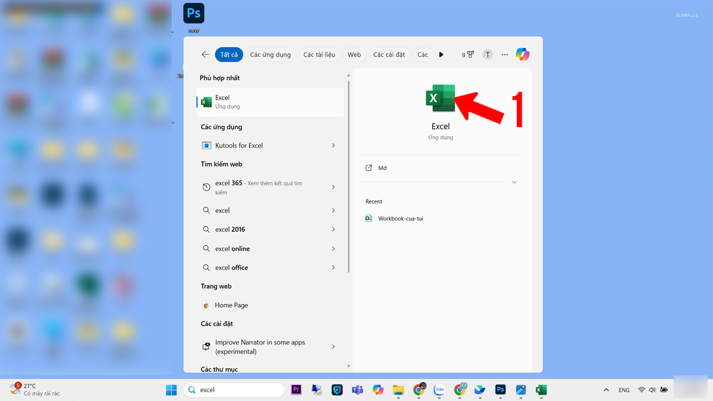Expand more actions chevron under Mở
This screenshot has width=713, height=401.
(x=514, y=182)
